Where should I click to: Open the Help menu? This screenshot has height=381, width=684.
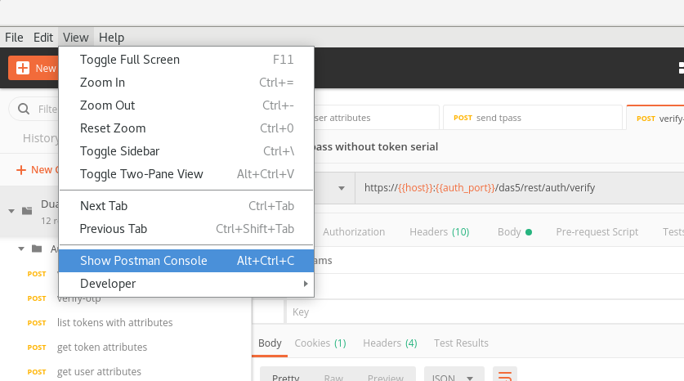point(111,38)
